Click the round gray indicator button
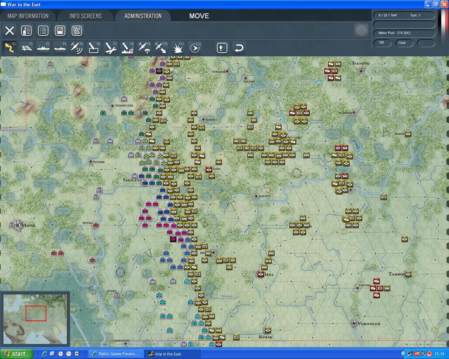The image size is (449, 359). coord(361,31)
